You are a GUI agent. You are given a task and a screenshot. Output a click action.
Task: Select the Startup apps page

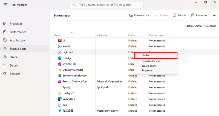pos(25,49)
